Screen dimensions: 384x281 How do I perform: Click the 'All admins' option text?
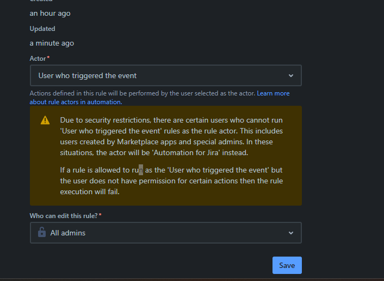click(x=68, y=233)
